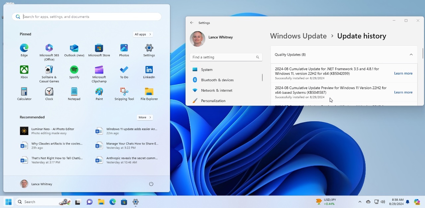Viewport: 425px width, 208px height.
Task: Go to Network & internet settings
Action: pyautogui.click(x=216, y=90)
